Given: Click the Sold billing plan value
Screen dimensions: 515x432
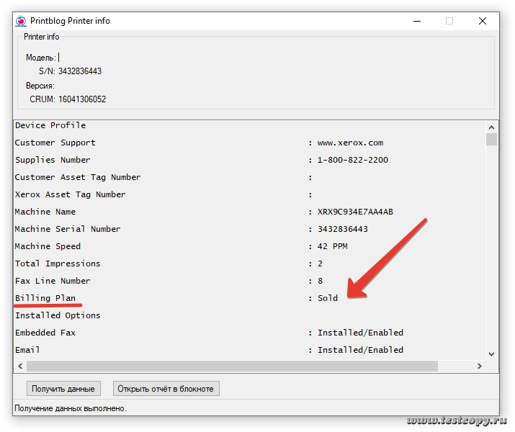Looking at the screenshot, I should 328,298.
